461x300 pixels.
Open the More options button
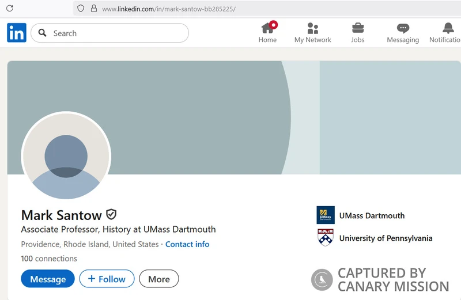(159, 279)
